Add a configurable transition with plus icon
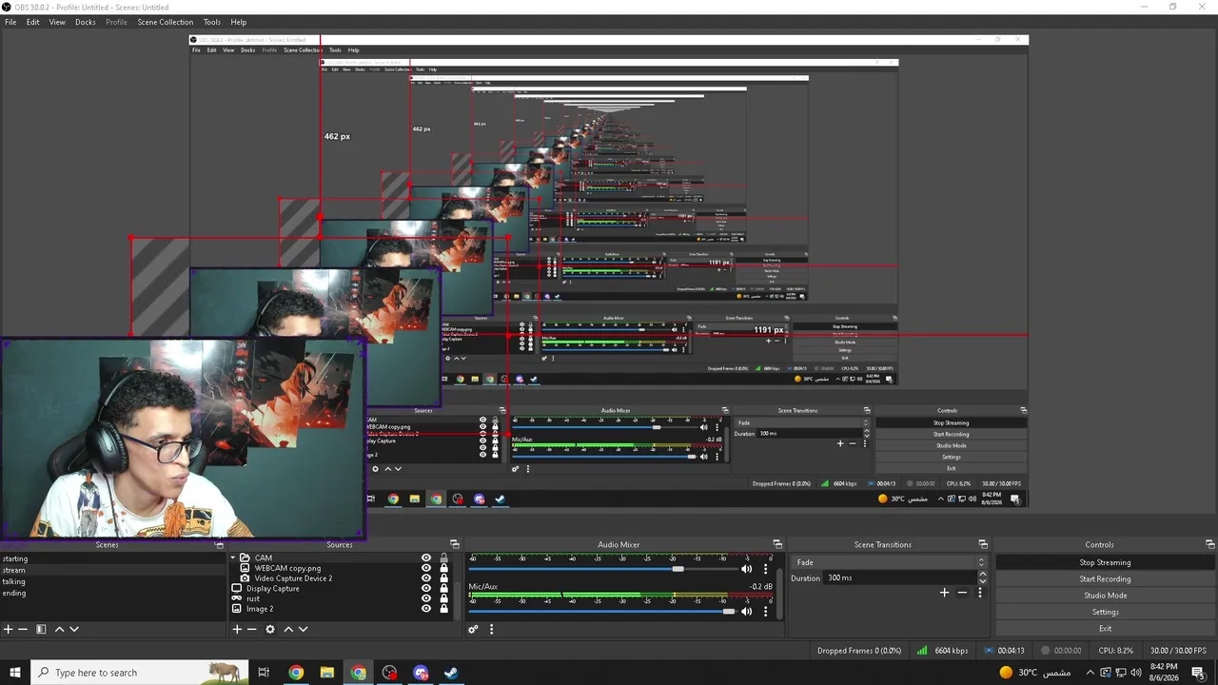Screen dimensions: 1218x685 [944, 593]
